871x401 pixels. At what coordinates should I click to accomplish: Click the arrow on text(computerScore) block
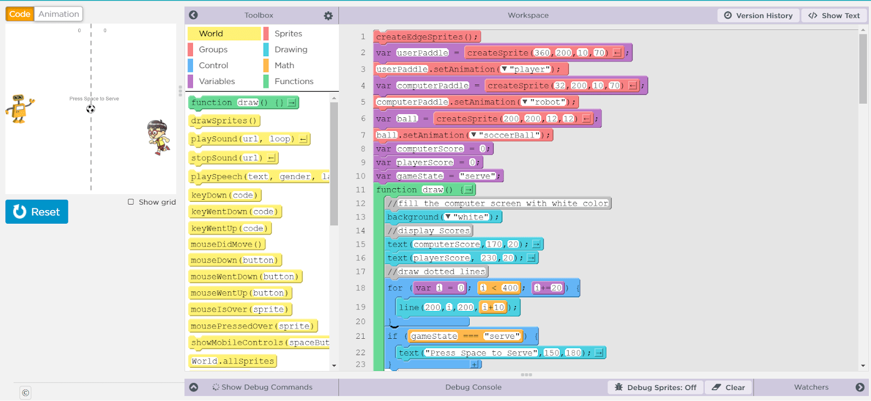536,244
